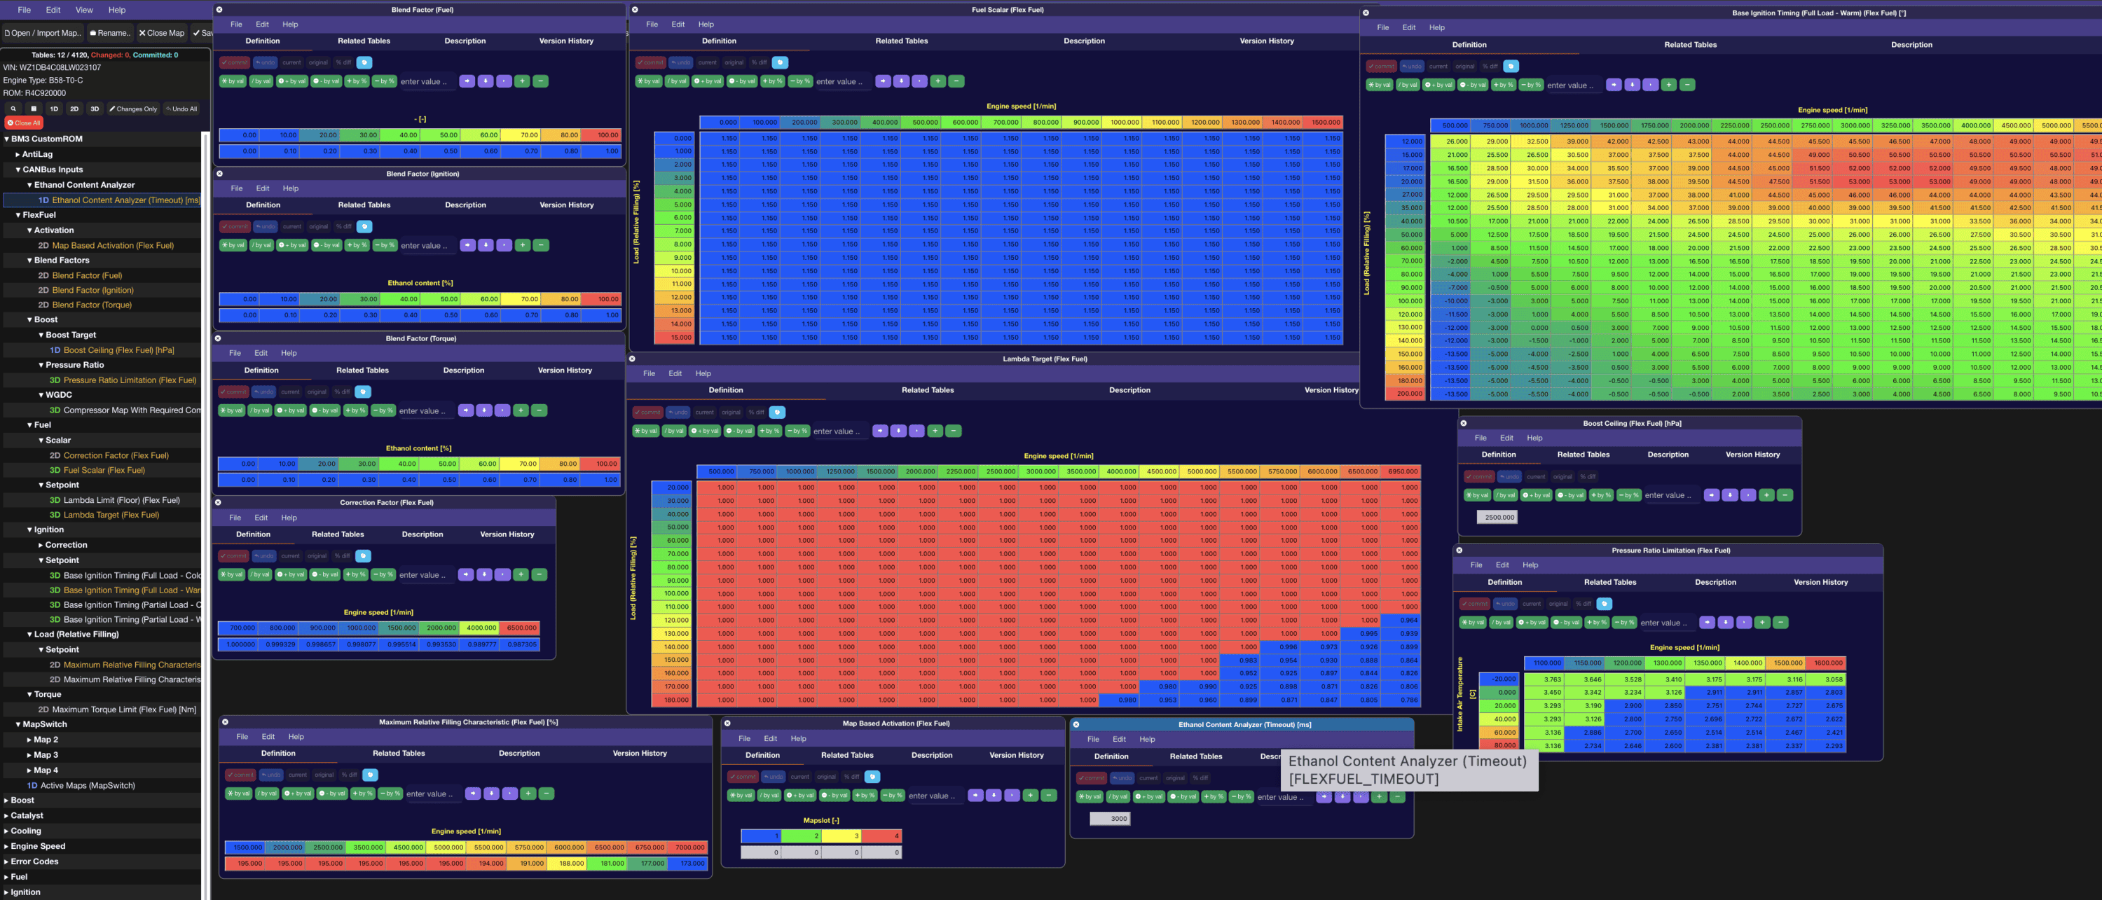Click the 2500.000 value cell in Boost Ceiling

click(x=1497, y=518)
